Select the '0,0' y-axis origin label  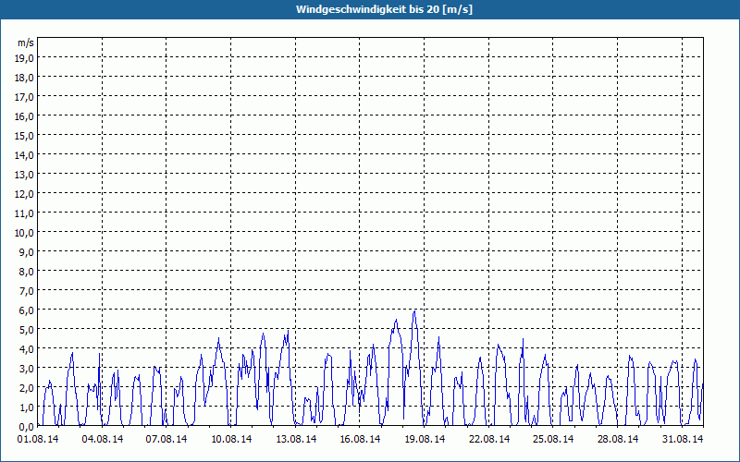pos(27,427)
